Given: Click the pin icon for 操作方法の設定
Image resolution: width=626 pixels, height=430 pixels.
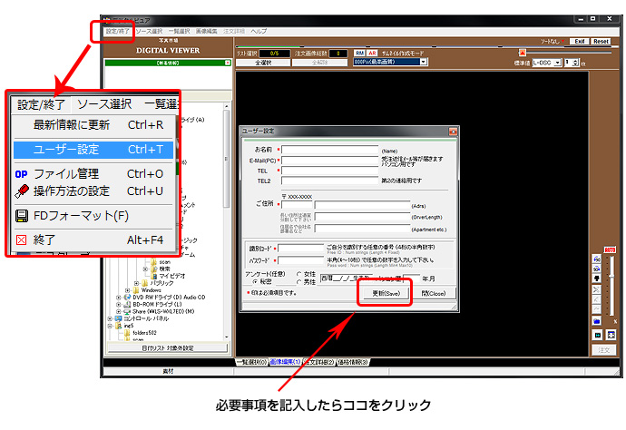Looking at the screenshot, I should pyautogui.click(x=22, y=191).
